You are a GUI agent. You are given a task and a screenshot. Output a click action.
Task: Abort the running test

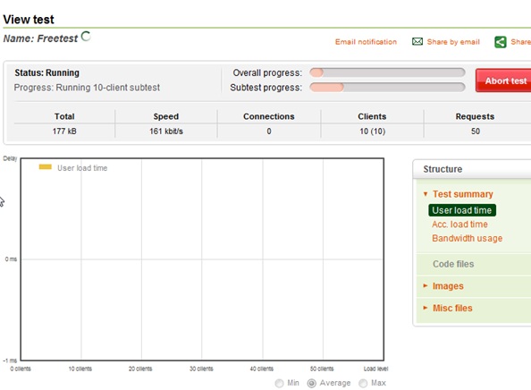[x=503, y=81]
